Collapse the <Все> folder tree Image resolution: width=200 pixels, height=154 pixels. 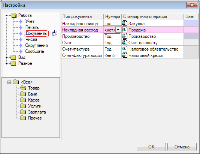tap(9, 82)
